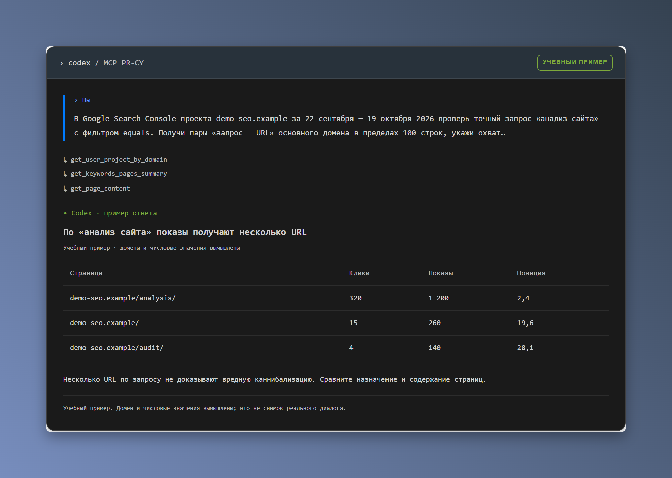
Task: Click the 260 impressions value
Action: pyautogui.click(x=434, y=323)
